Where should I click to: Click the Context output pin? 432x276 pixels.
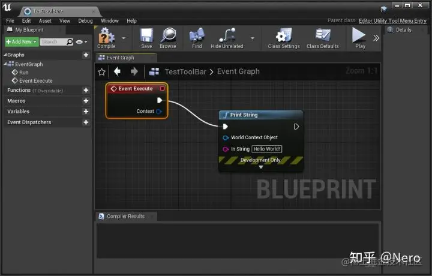[158, 111]
